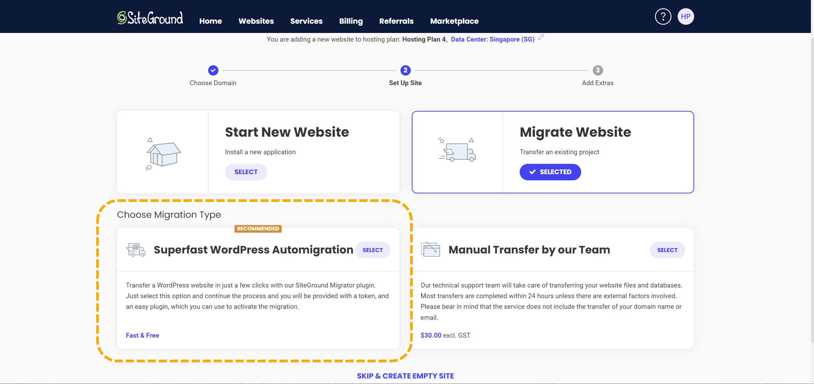Screen dimensions: 814x384
Task: Select Superfast WordPress Automigration
Action: tap(373, 250)
